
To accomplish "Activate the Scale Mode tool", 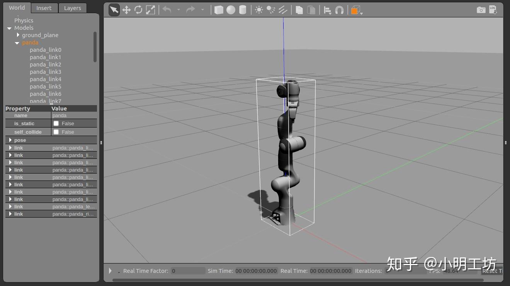I will pyautogui.click(x=151, y=10).
